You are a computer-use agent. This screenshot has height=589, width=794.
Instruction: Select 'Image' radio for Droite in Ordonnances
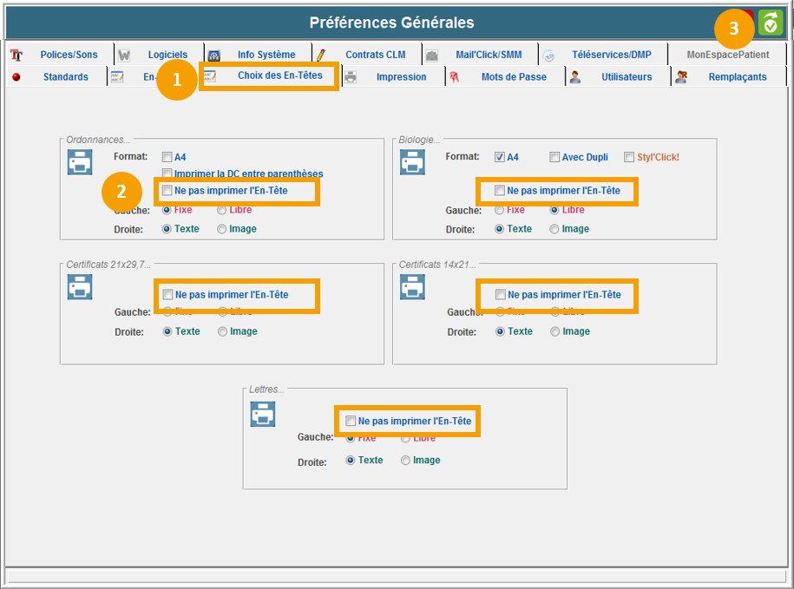click(x=222, y=229)
